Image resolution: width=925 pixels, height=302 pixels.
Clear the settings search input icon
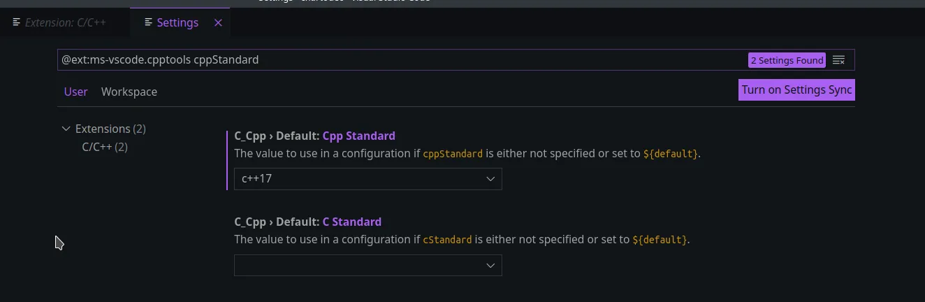point(839,60)
